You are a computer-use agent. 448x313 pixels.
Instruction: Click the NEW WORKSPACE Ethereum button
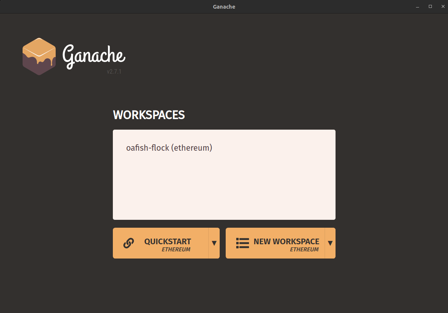(275, 243)
